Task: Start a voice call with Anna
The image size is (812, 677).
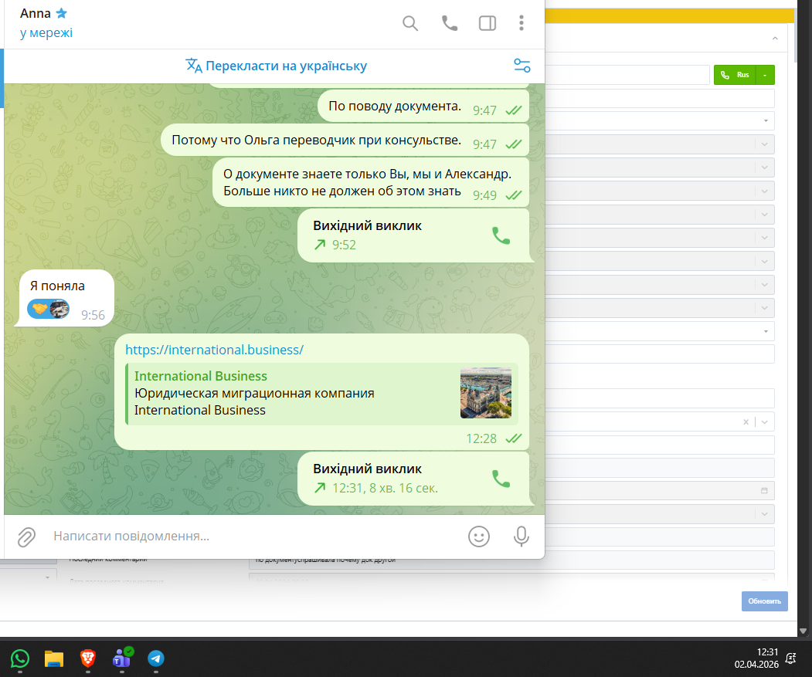Action: 449,23
